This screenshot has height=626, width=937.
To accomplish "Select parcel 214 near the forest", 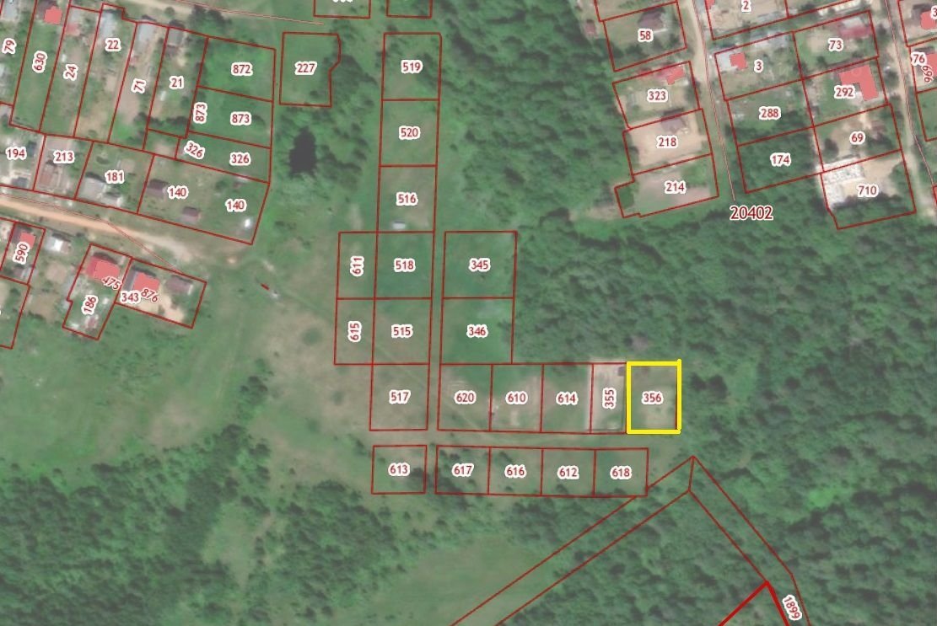I will 675,187.
